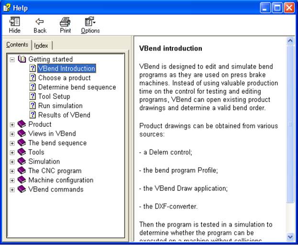Screen dimensions: 298x245
Task: Click the scrollbar down arrow
Action: click(x=290, y=237)
